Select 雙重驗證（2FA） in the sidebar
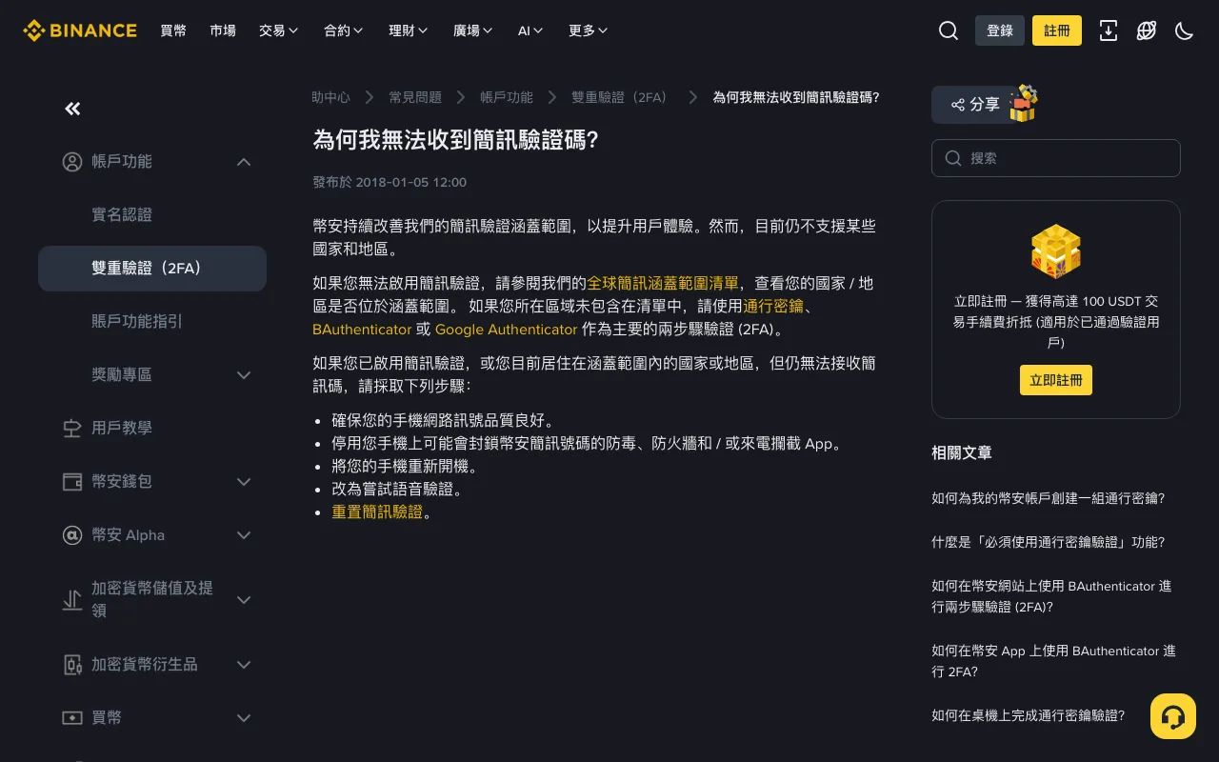This screenshot has width=1219, height=762. tap(152, 269)
